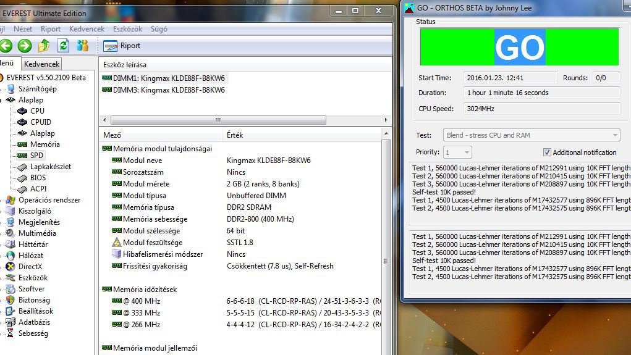Select DIMM3: Kingmax KLDE88F-B8KW6 device
Screen dimensions: 631x355
164,90
